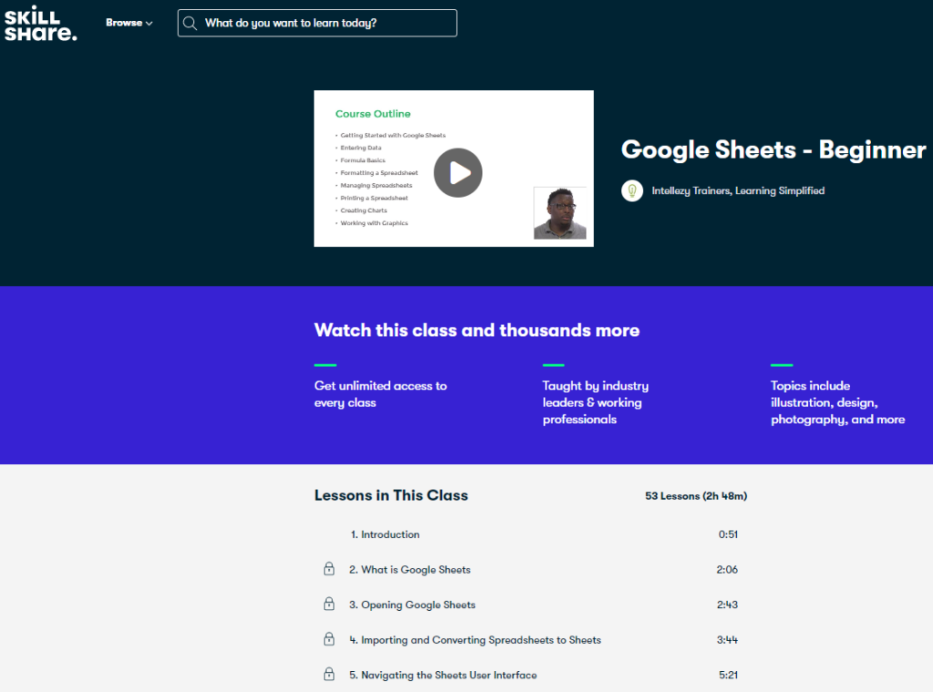Click 'Get unlimited access to every class' text
Screen dimensions: 933x692
(x=380, y=394)
